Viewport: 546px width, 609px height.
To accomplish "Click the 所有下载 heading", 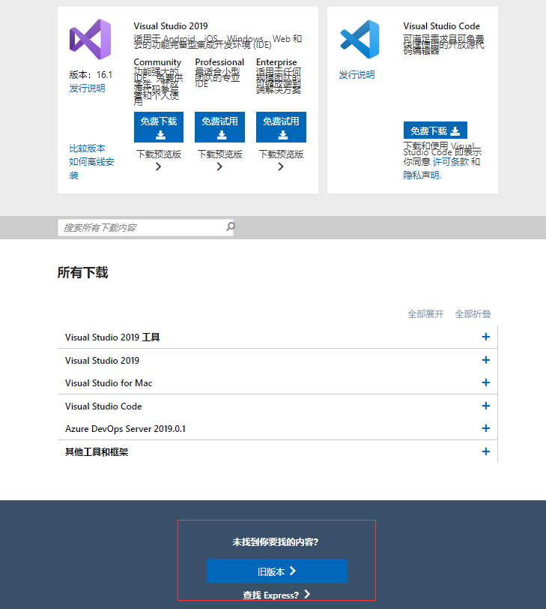I will (x=82, y=273).
